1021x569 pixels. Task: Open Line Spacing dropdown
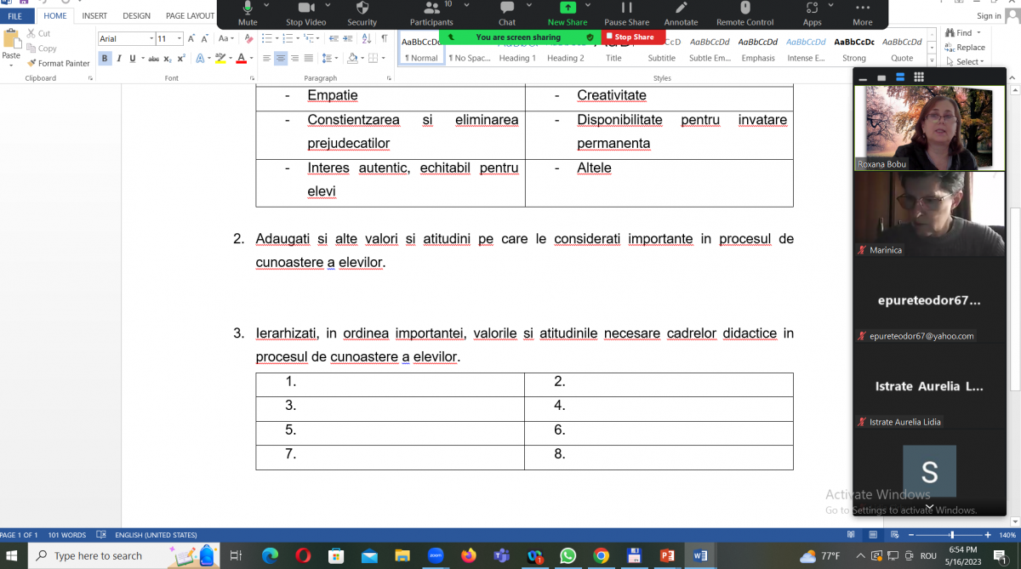coord(331,59)
